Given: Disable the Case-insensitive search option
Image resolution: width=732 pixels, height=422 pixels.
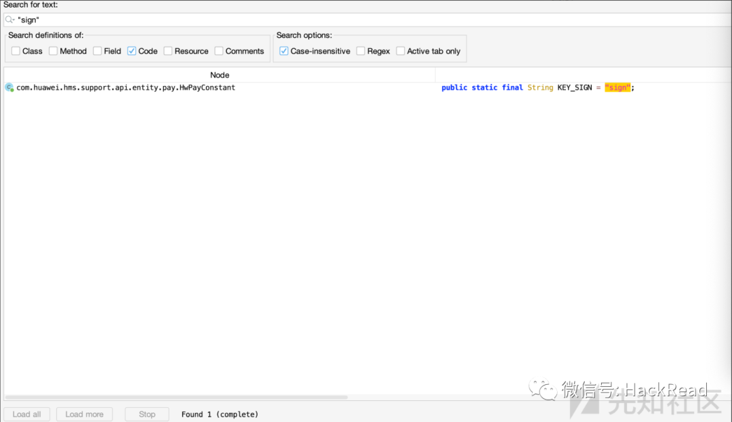Looking at the screenshot, I should [284, 51].
